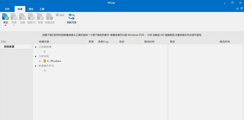This screenshot has width=244, height=120.
Task: Select the C:\Windows entry in the list
Action: pyautogui.click(x=54, y=61)
